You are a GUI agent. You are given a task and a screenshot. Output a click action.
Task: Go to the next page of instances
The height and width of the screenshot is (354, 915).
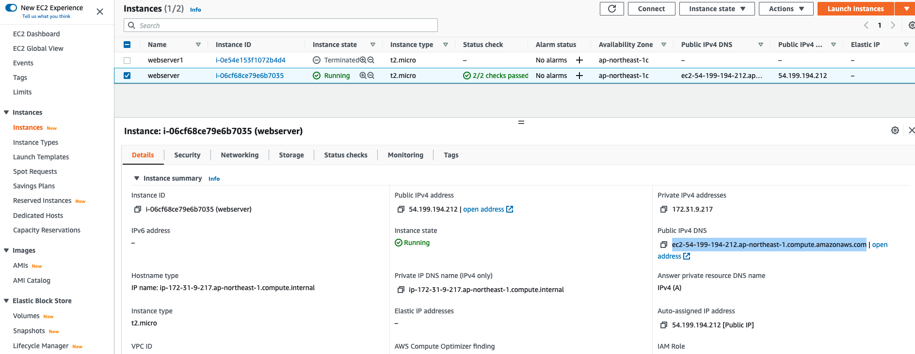tap(893, 25)
